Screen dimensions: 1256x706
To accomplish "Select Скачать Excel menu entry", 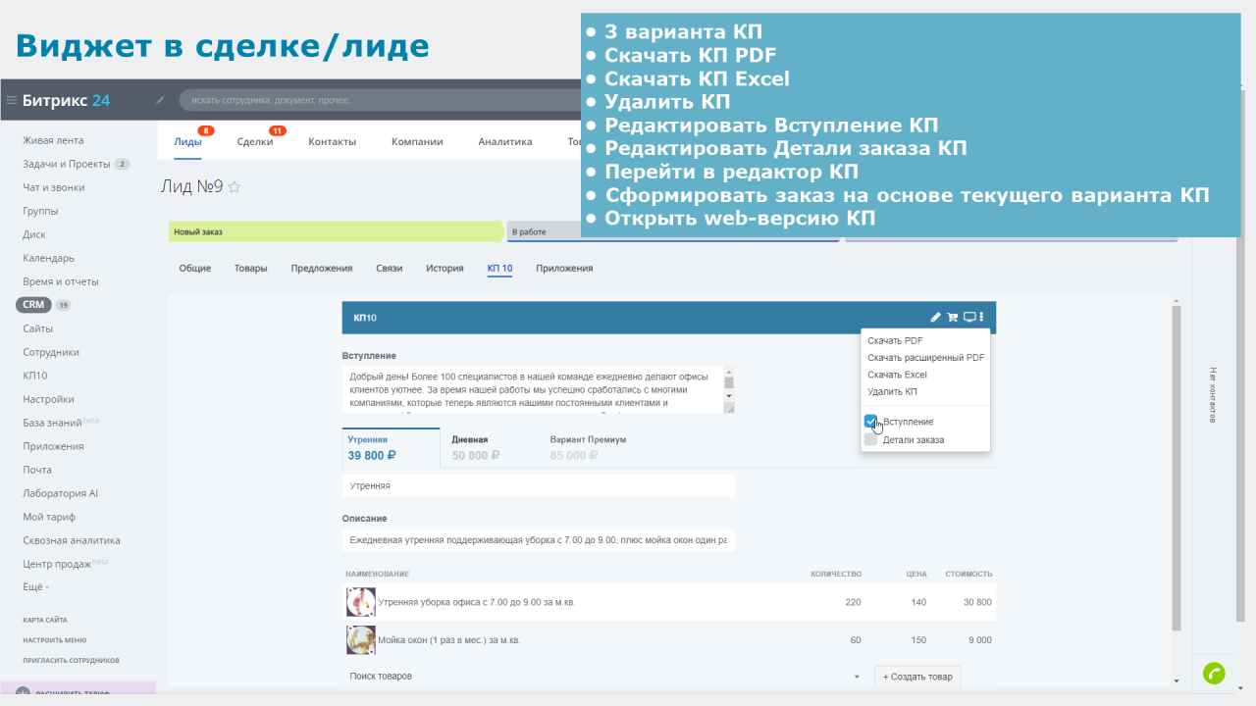I will coord(897,375).
